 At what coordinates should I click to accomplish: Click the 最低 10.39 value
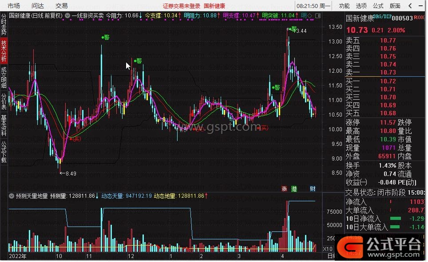(x=388, y=139)
